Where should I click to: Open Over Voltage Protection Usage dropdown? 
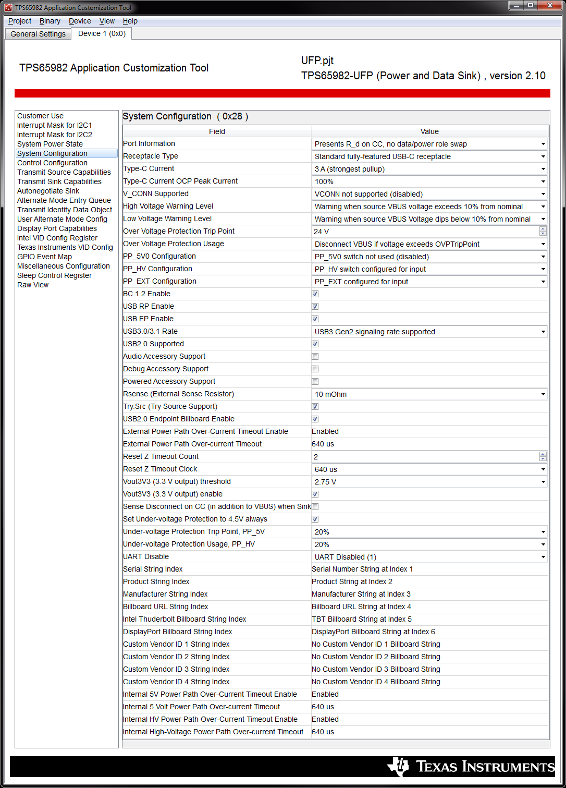[x=429, y=244]
